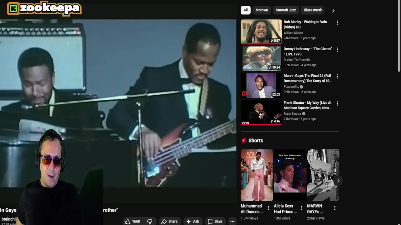The height and width of the screenshot is (225, 401).
Task: Click Bob Marley - Waiting In Vain title
Action: (x=305, y=24)
